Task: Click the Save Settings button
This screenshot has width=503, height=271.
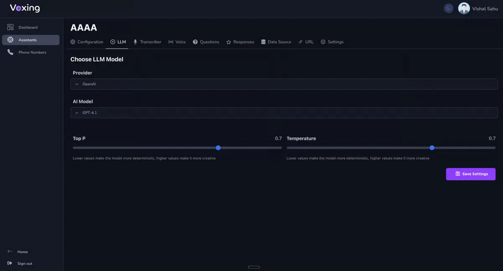Action: coord(471,174)
